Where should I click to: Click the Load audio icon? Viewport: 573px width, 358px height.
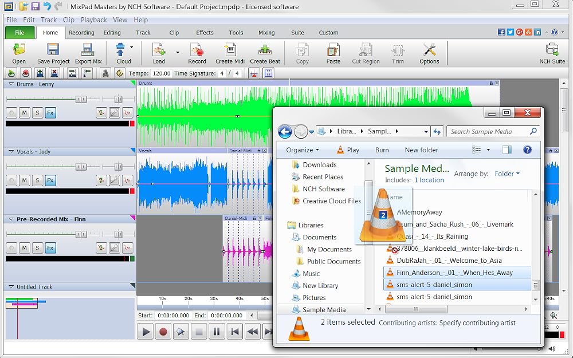tap(159, 49)
